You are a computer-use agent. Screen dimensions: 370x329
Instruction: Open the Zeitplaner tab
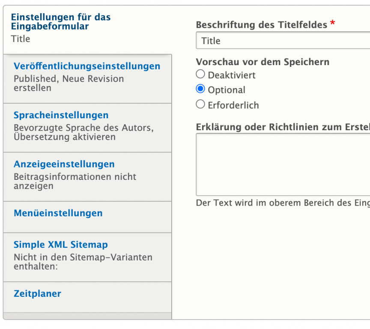tap(38, 293)
